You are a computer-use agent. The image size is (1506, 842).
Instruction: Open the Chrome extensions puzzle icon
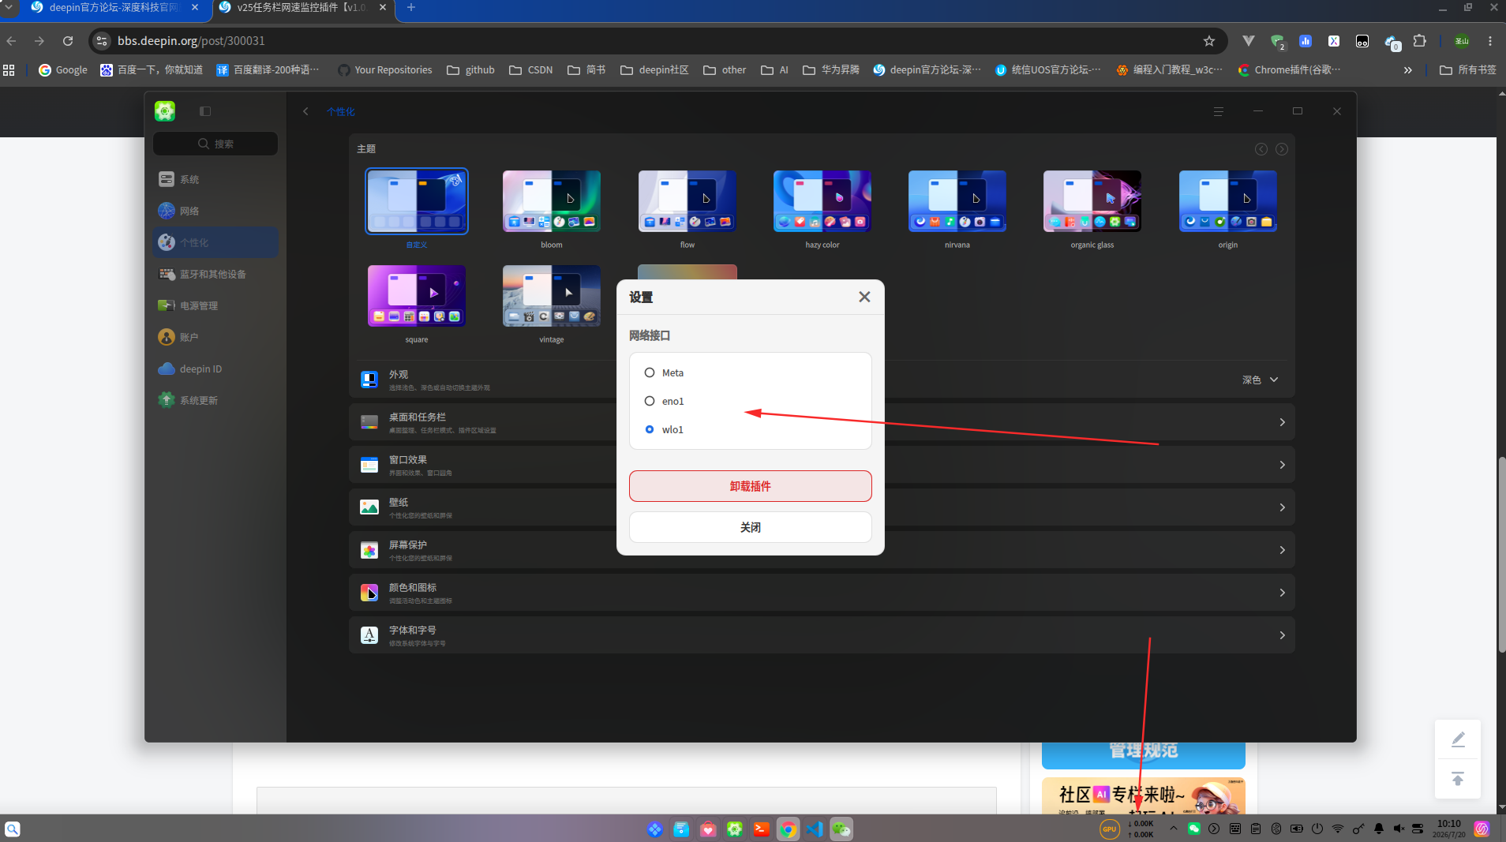point(1419,41)
